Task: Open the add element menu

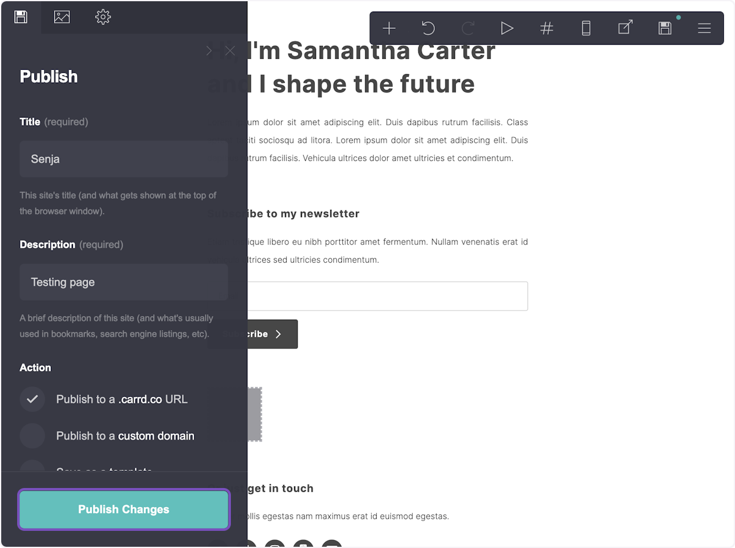Action: pos(389,28)
